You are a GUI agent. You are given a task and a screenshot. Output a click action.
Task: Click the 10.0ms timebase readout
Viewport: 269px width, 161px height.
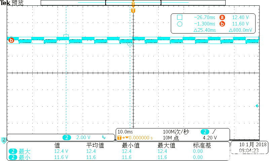(x=125, y=132)
